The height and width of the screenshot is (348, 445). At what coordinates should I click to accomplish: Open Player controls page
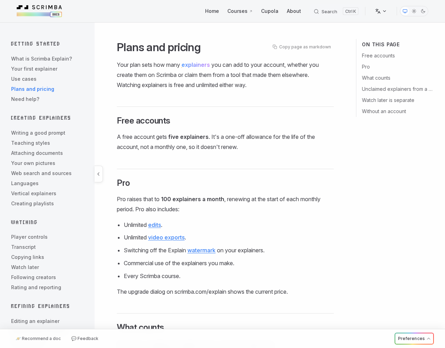(29, 237)
